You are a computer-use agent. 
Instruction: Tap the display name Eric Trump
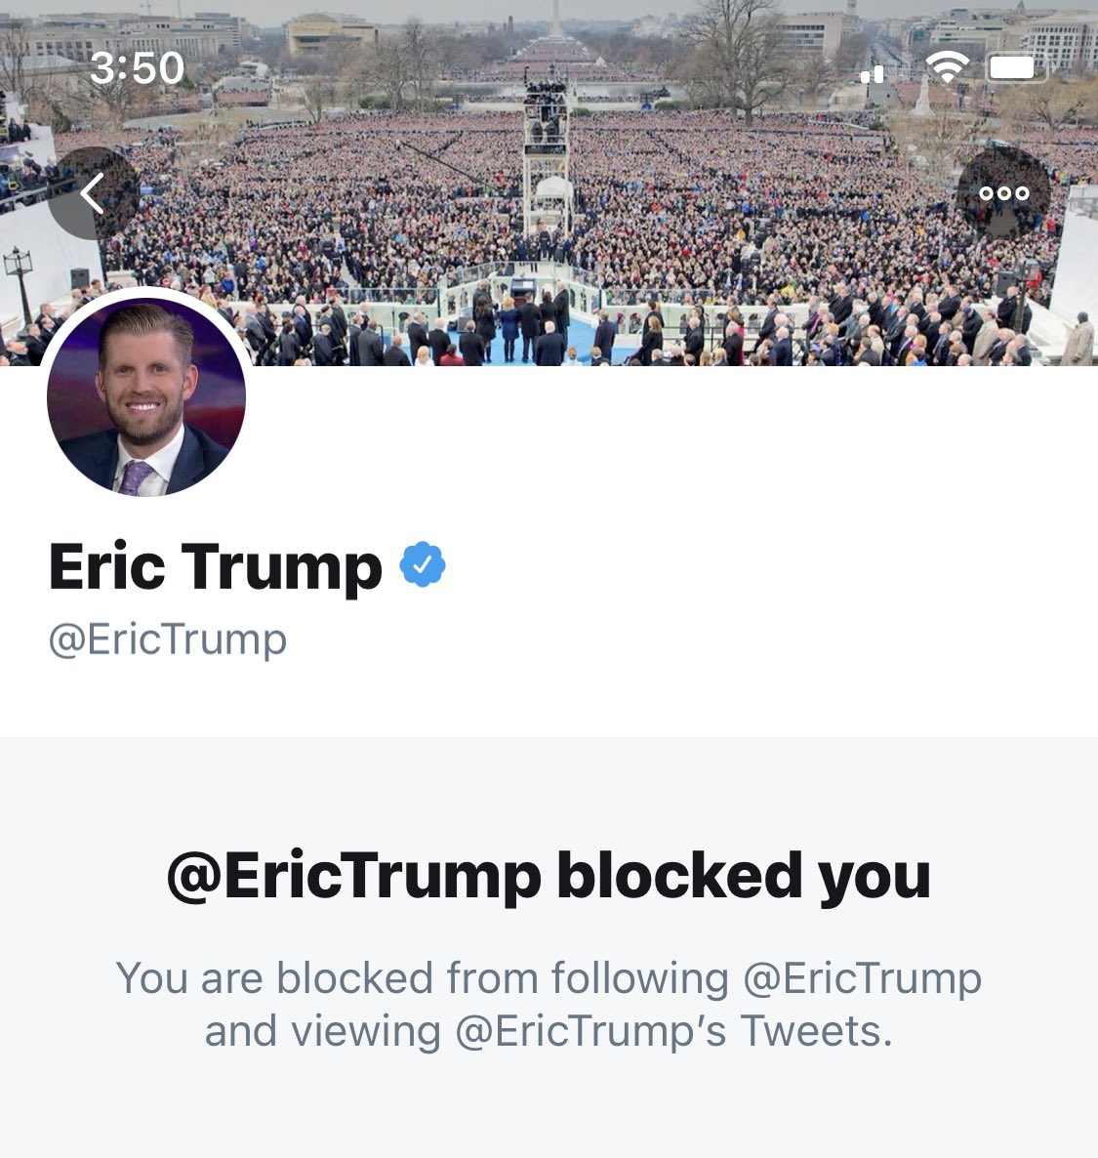click(216, 566)
